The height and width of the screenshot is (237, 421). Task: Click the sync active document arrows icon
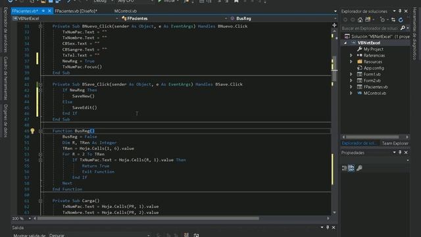pyautogui.click(x=393, y=20)
